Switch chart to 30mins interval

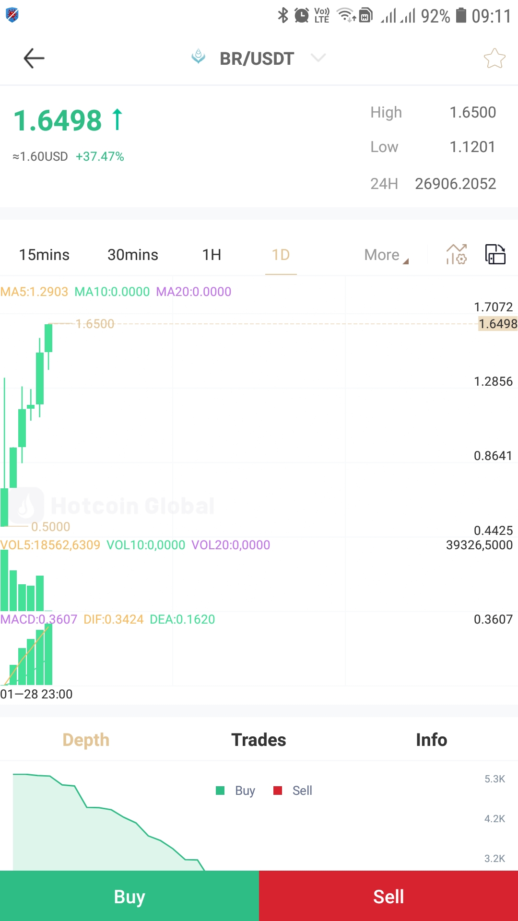pyautogui.click(x=133, y=255)
